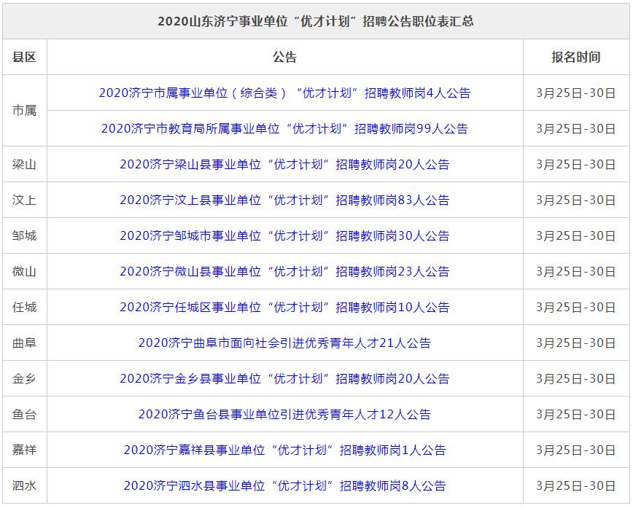The height and width of the screenshot is (508, 633).
Task: Open the 金乡县招聘教师岗20人公告 link
Action: pos(284,378)
